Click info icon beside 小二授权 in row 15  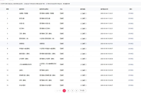(86, 85)
